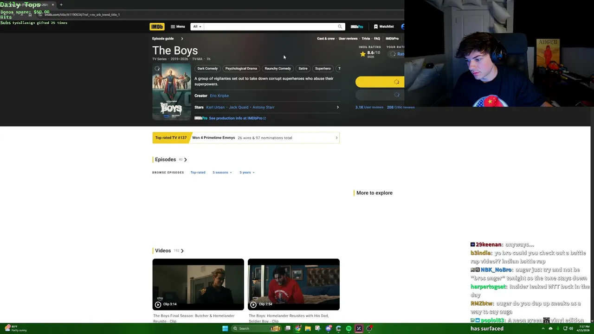Add to watchlist via poster ribbon icon
594x334 pixels.
coord(157,69)
